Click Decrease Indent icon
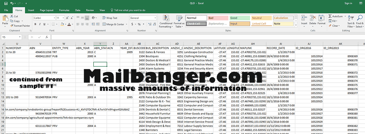 pos(93,24)
